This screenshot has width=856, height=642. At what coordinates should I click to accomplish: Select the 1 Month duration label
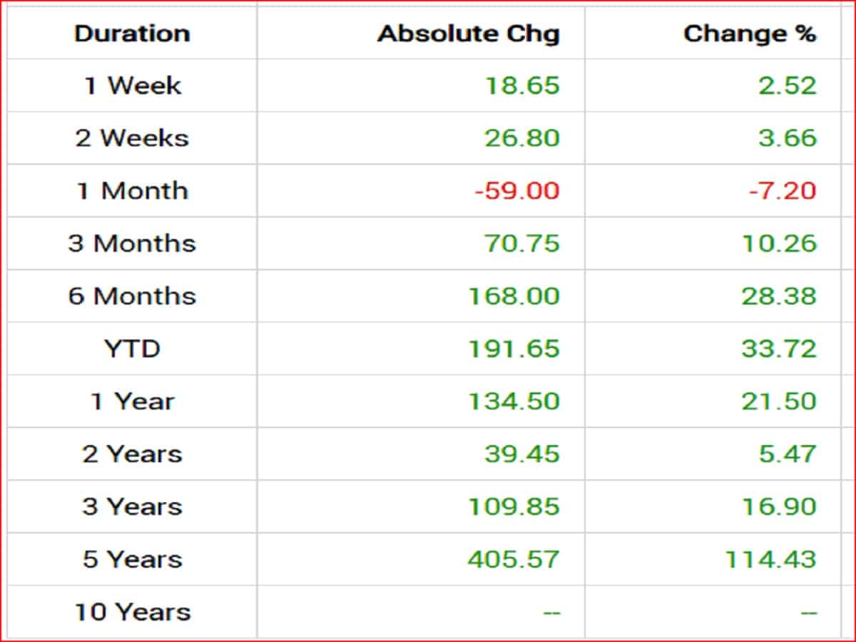tap(132, 191)
